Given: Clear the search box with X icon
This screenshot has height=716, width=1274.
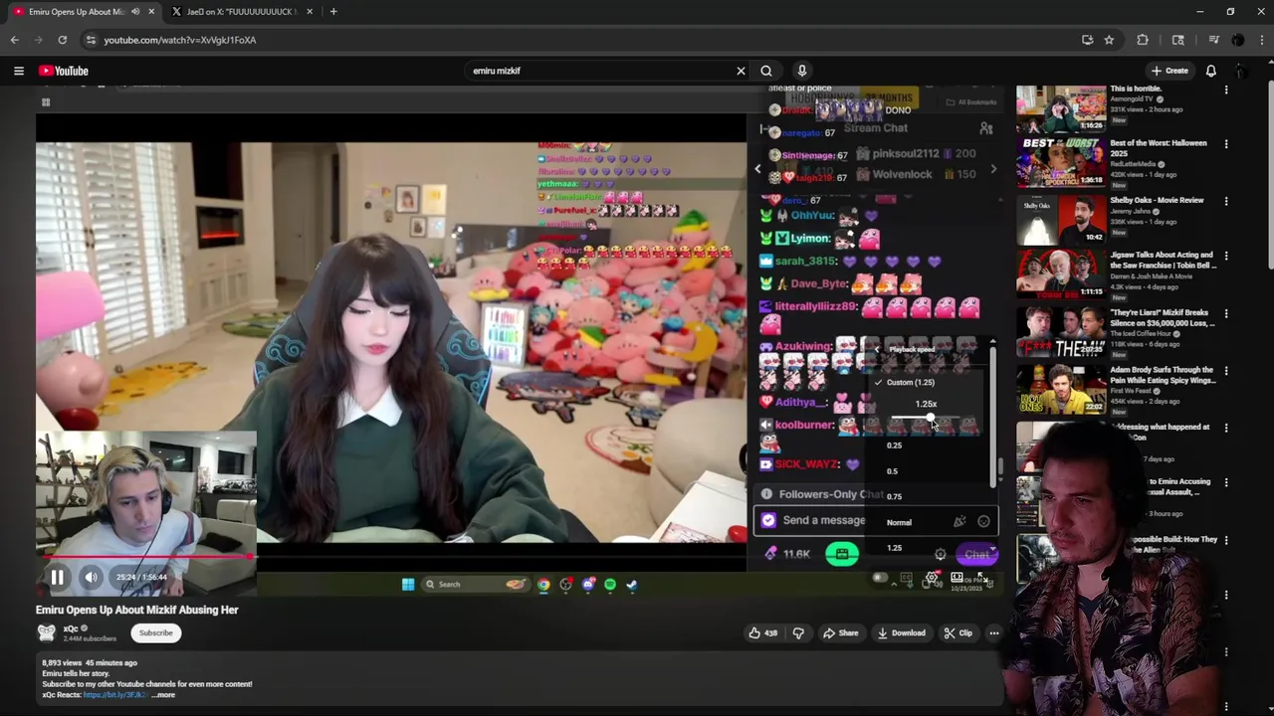Looking at the screenshot, I should (x=741, y=71).
